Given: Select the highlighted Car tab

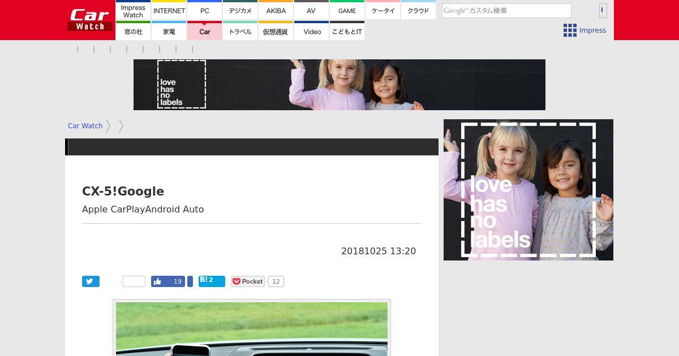Looking at the screenshot, I should click(204, 31).
